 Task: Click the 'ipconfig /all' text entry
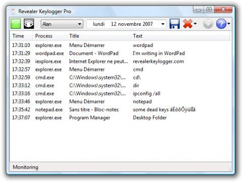[x=146, y=94]
